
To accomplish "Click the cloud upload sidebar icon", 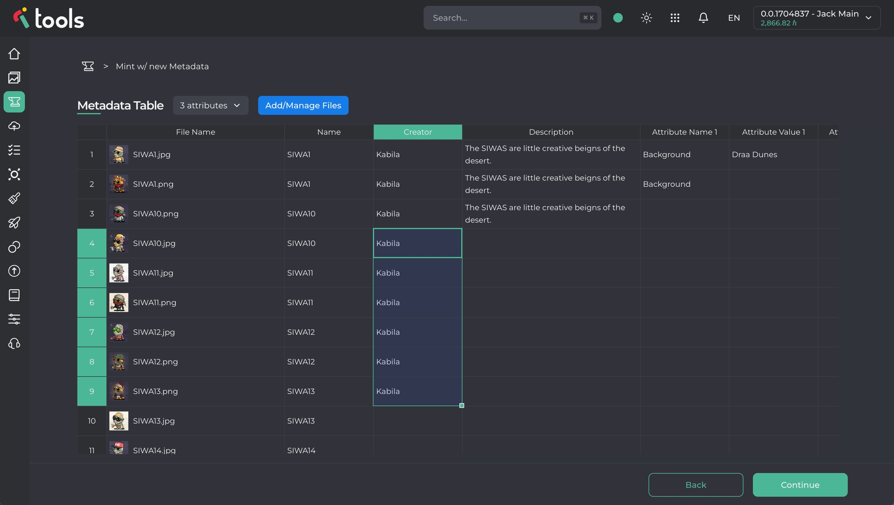I will 14,126.
